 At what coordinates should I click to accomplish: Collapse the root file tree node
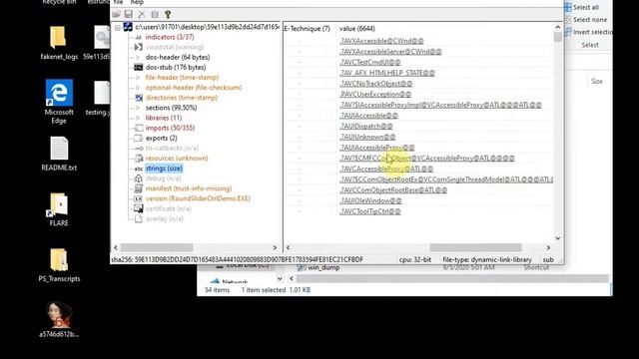(118, 27)
